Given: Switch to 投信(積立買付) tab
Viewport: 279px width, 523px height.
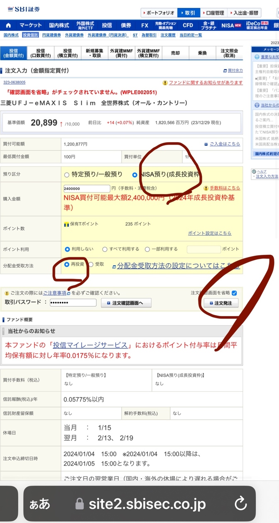Looking at the screenshot, I should pos(67,53).
